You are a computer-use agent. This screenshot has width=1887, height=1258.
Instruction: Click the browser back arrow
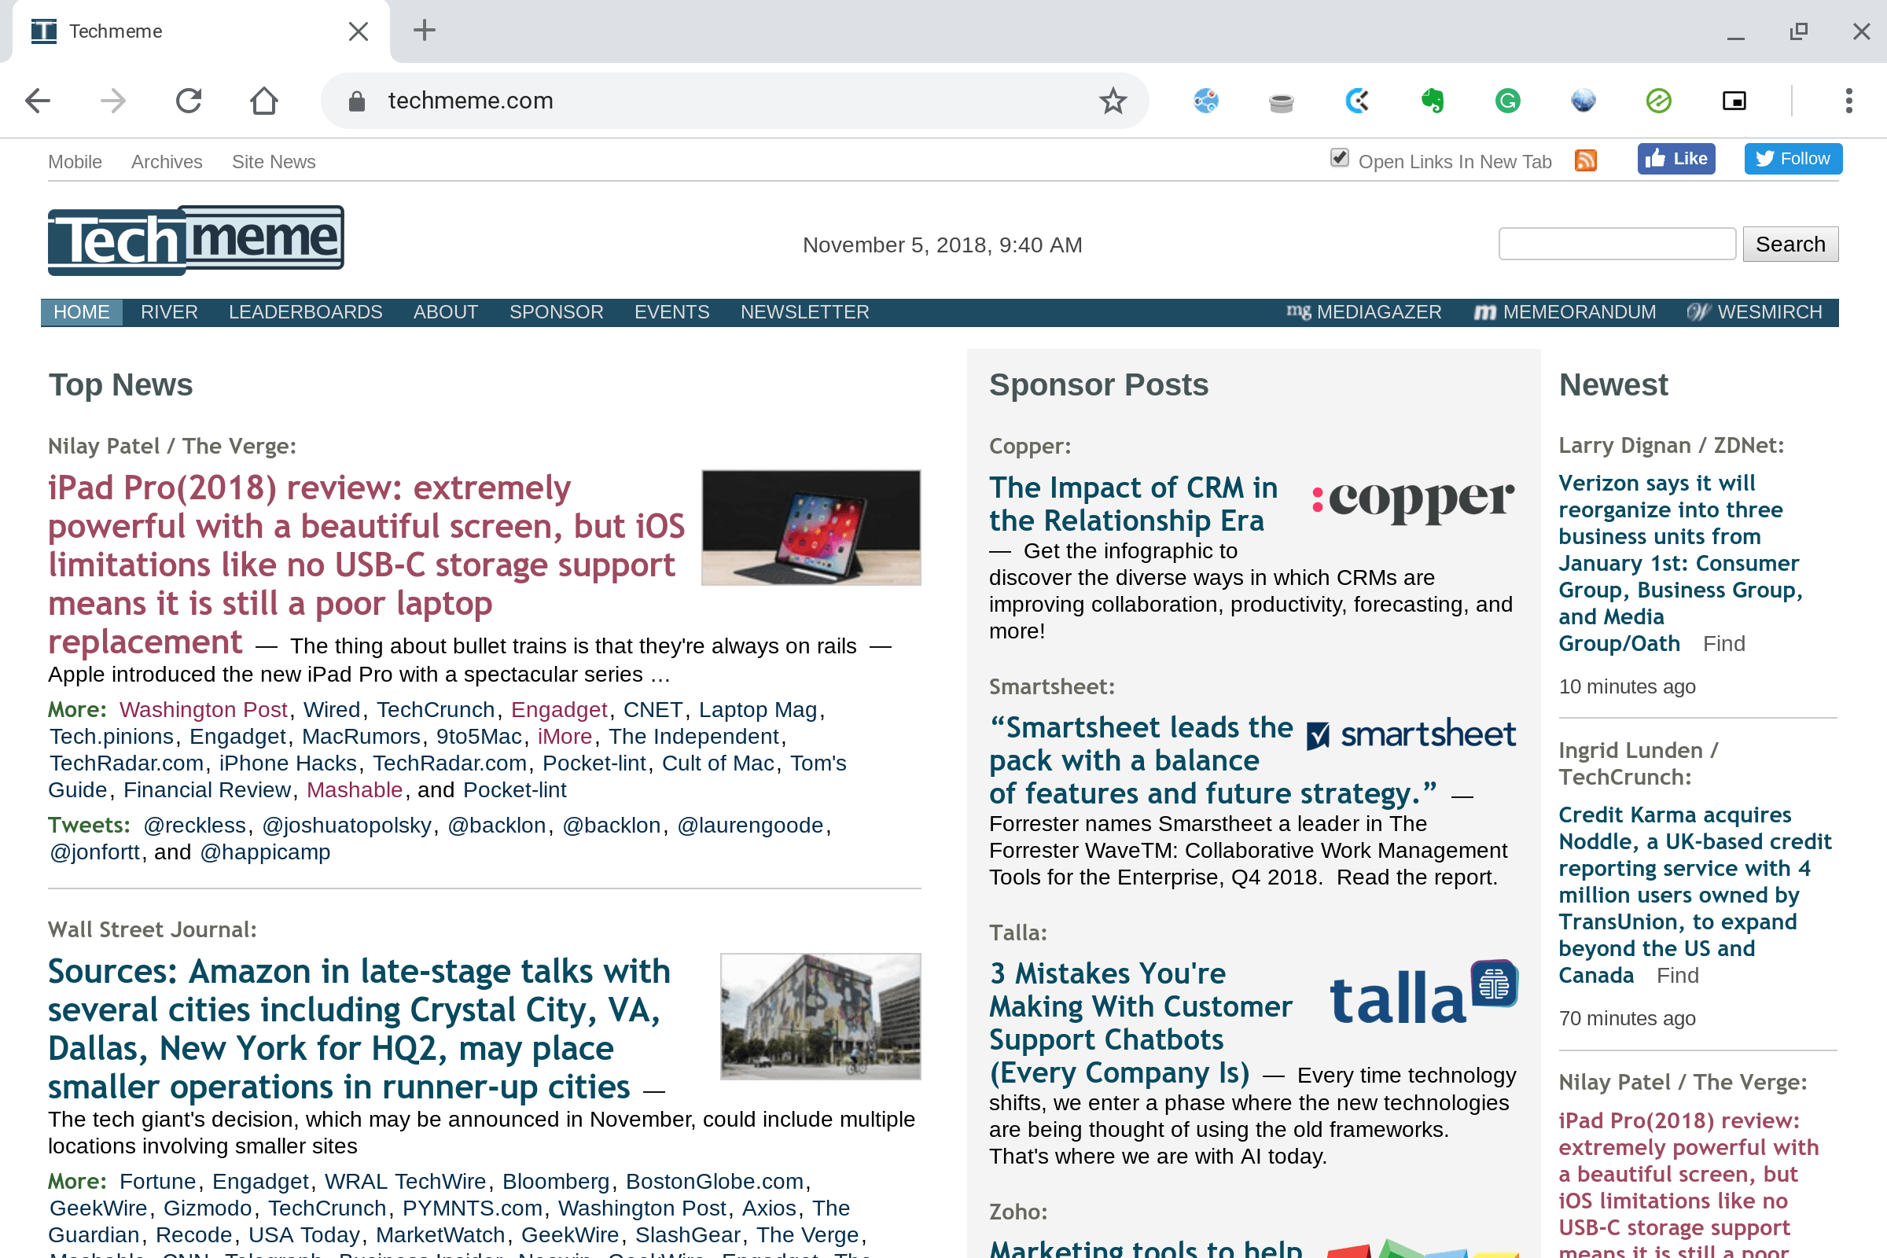coord(38,101)
